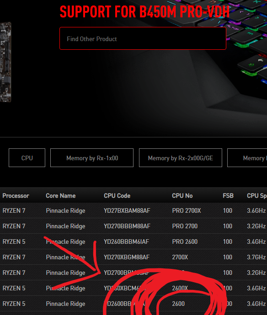Screen dimensions: 267x315
Task: Select CPU code YD260BBBM6IAF
Action: pos(126,241)
